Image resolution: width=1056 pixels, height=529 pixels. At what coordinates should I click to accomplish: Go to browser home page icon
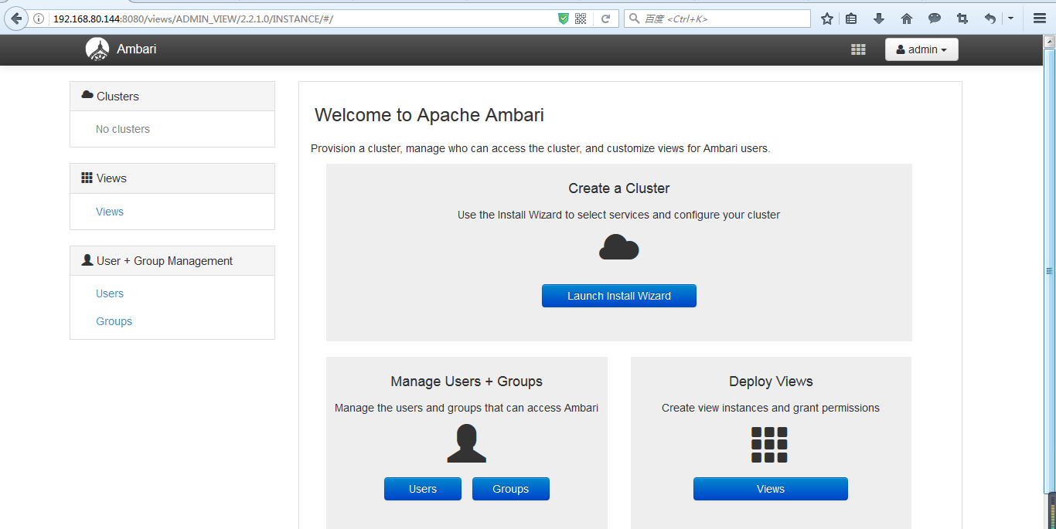pyautogui.click(x=907, y=19)
